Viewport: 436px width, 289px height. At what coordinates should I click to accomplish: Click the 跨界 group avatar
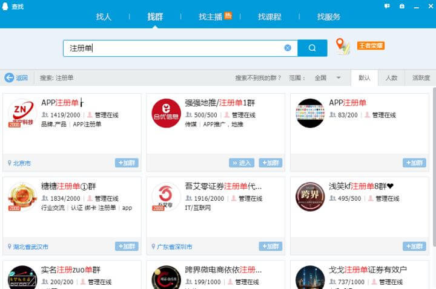click(x=310, y=196)
